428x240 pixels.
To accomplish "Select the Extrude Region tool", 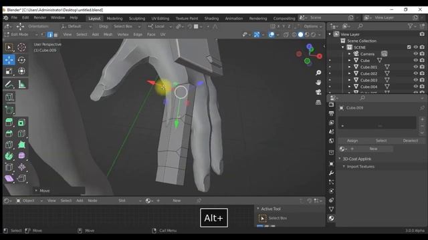I will (x=9, y=123).
